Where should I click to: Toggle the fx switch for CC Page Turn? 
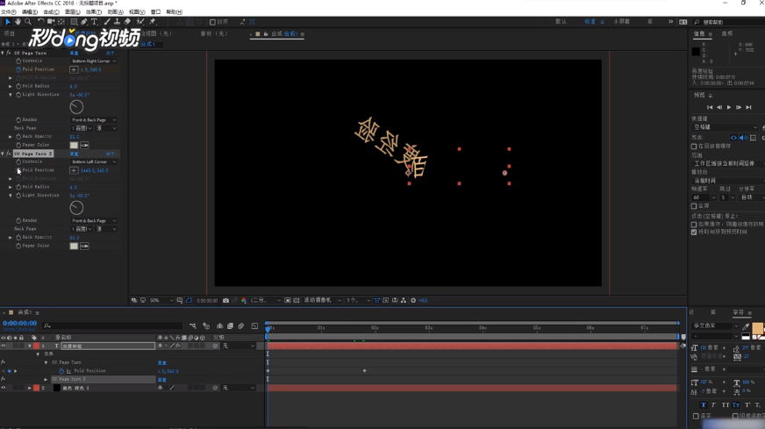tap(8, 53)
